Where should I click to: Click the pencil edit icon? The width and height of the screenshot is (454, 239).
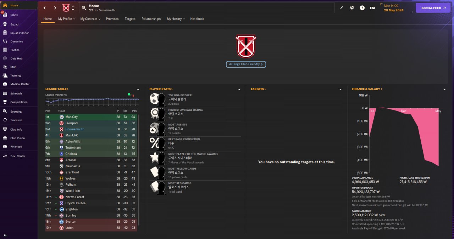[342, 8]
